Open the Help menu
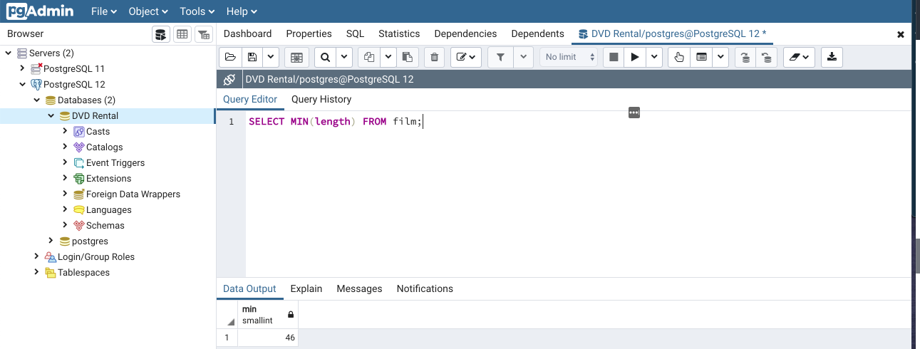Screen dimensions: 920x349 coord(242,11)
